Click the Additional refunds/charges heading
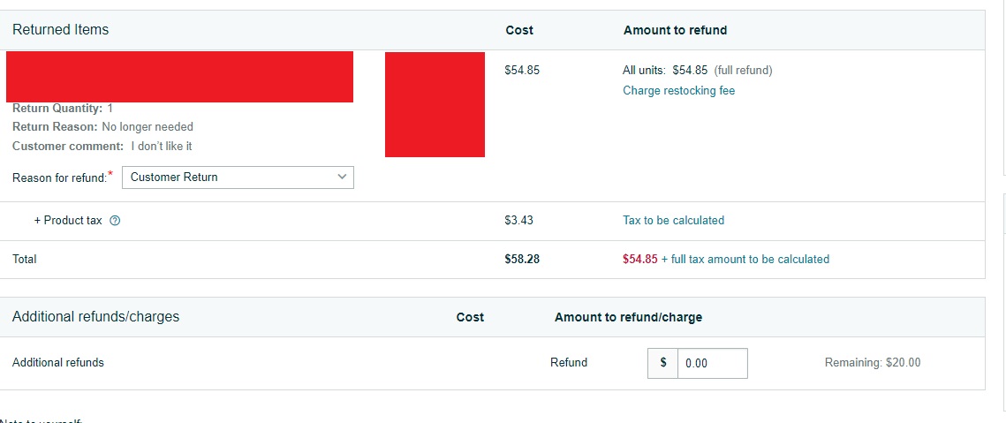1006x423 pixels. coord(95,316)
